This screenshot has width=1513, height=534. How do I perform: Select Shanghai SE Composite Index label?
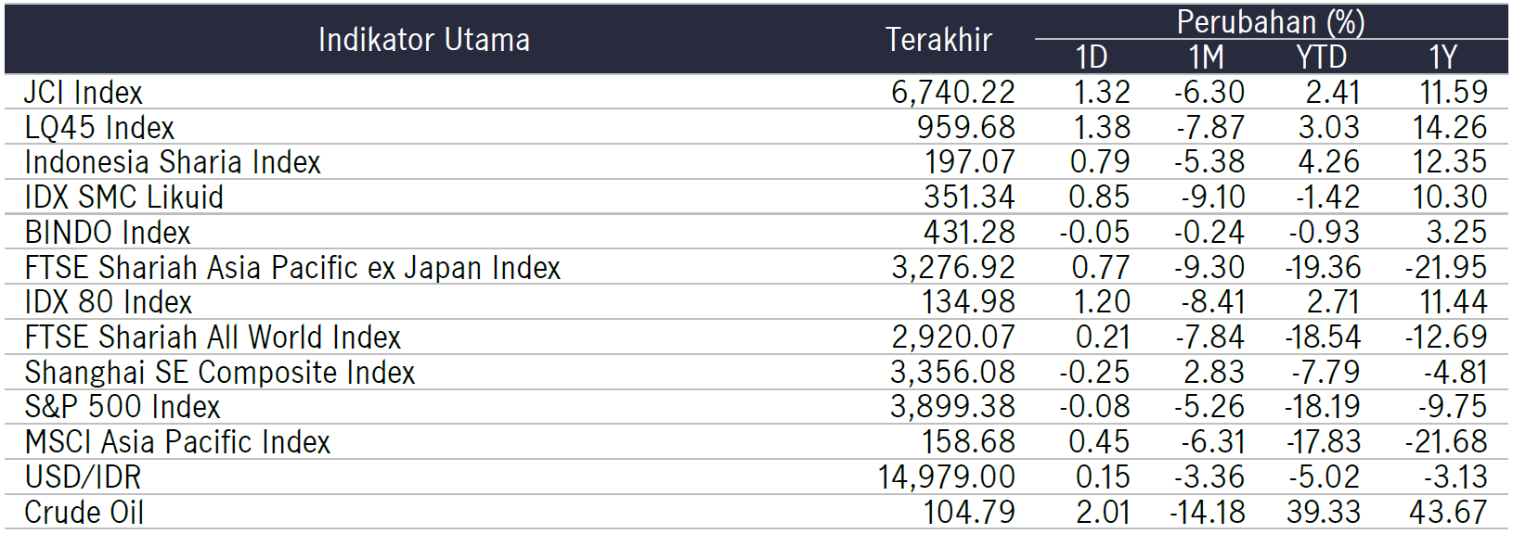(x=220, y=373)
